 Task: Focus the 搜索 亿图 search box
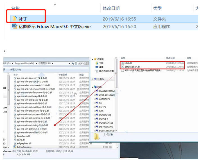83,64
